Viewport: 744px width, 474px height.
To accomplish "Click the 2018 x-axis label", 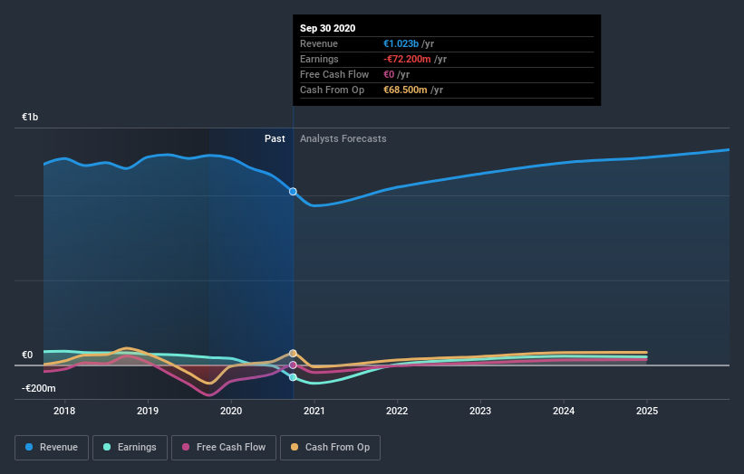I will pyautogui.click(x=64, y=411).
